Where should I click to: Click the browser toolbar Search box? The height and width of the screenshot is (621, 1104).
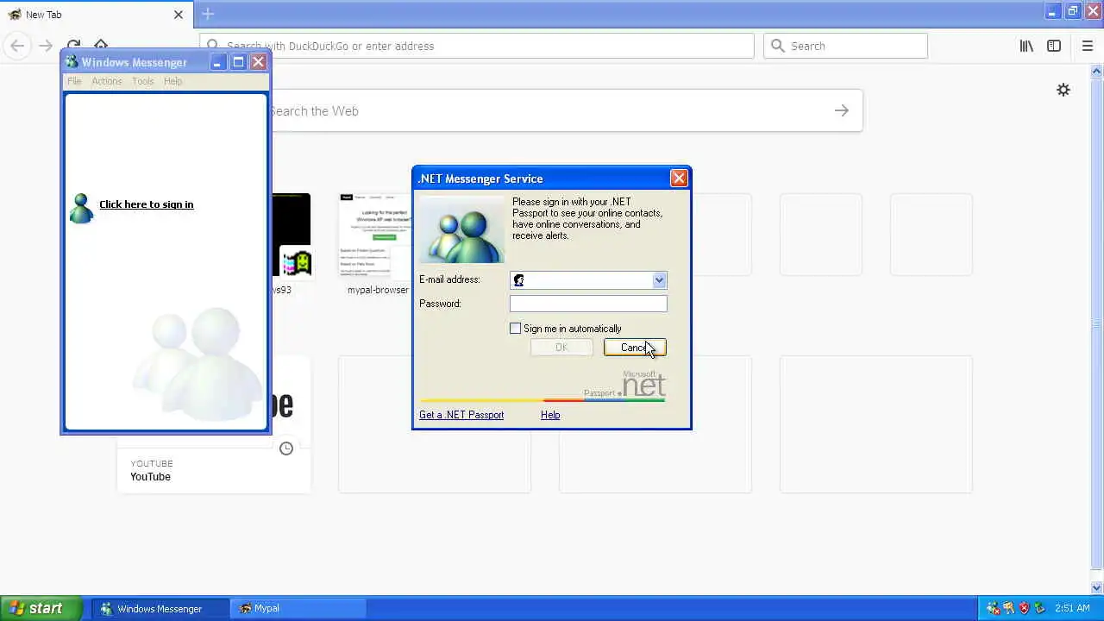point(845,46)
